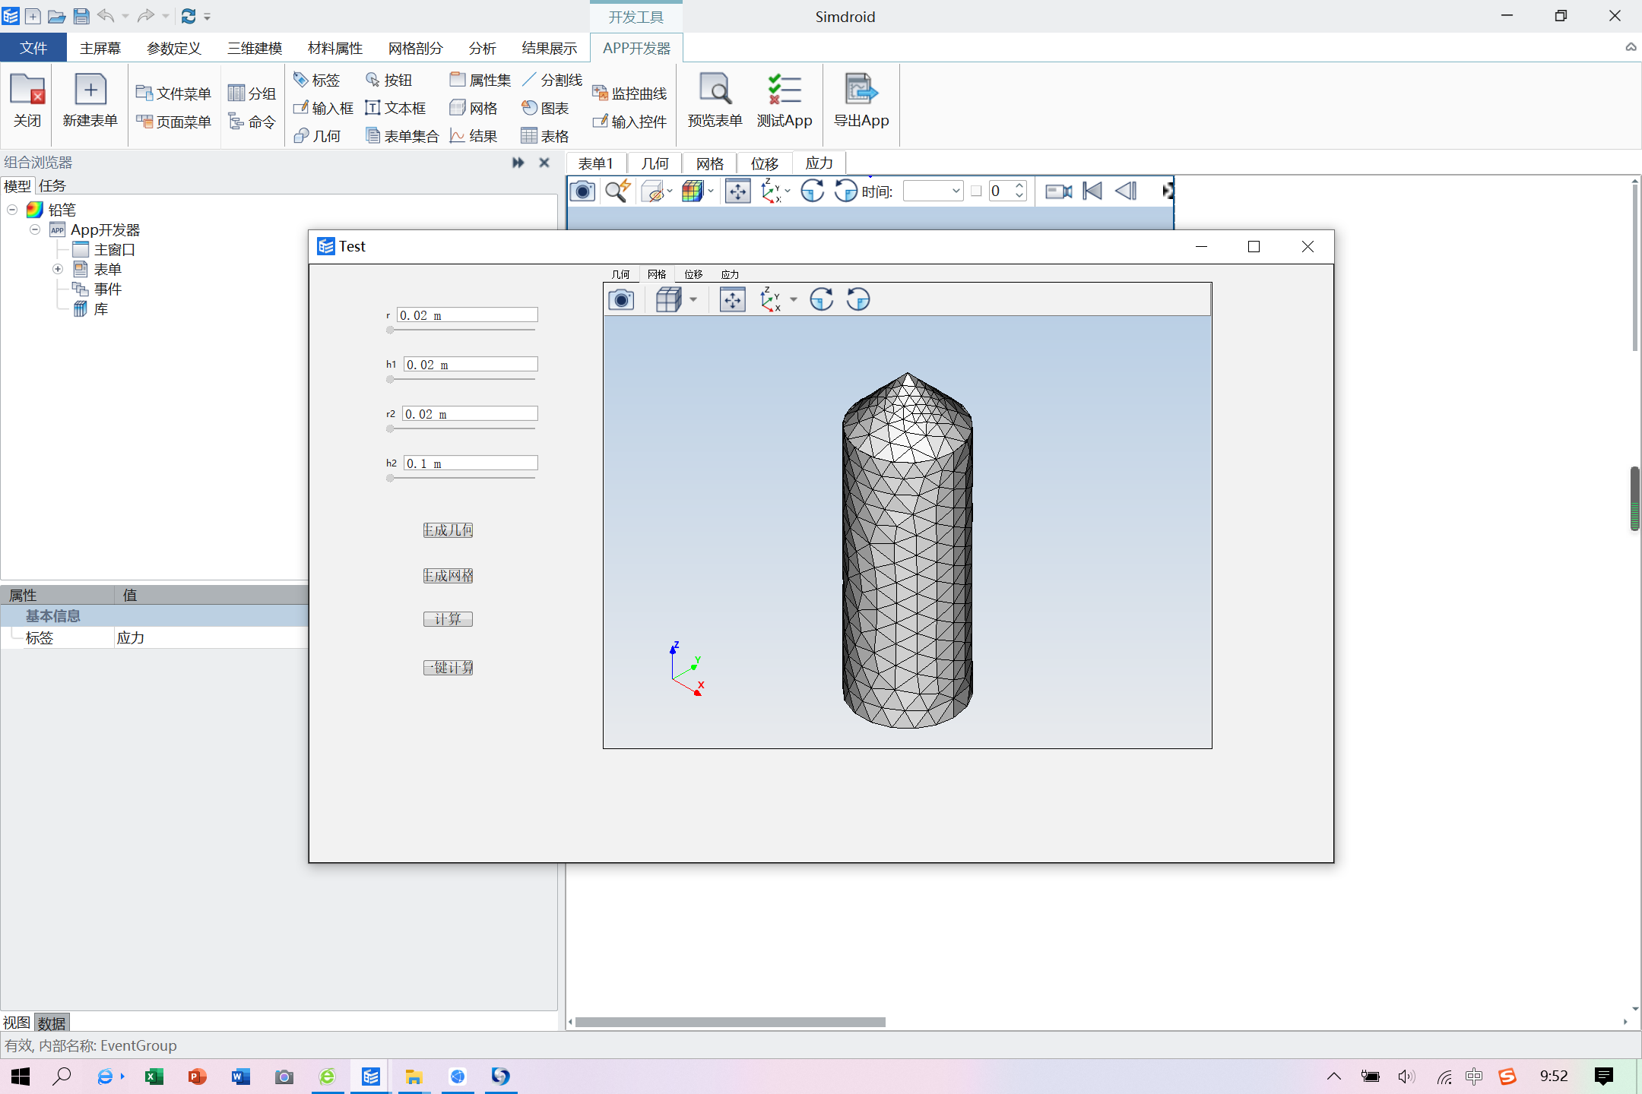Increase the time step spinner value
The image size is (1642, 1094).
tap(1019, 185)
